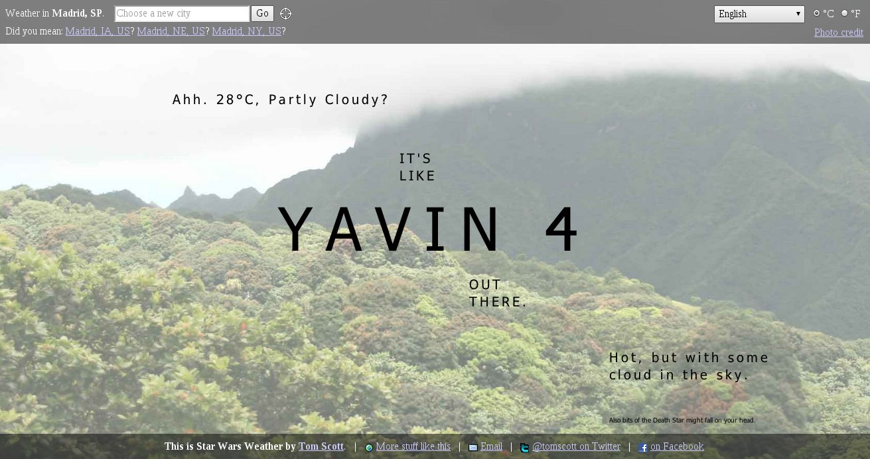Open the Photo credit link

point(839,33)
